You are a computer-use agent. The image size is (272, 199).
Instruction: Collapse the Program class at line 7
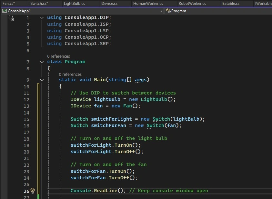pos(42,62)
